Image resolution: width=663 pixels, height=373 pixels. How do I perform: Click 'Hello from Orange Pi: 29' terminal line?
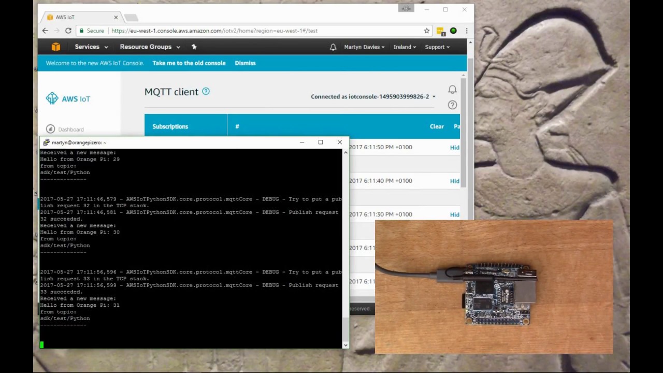click(x=80, y=159)
